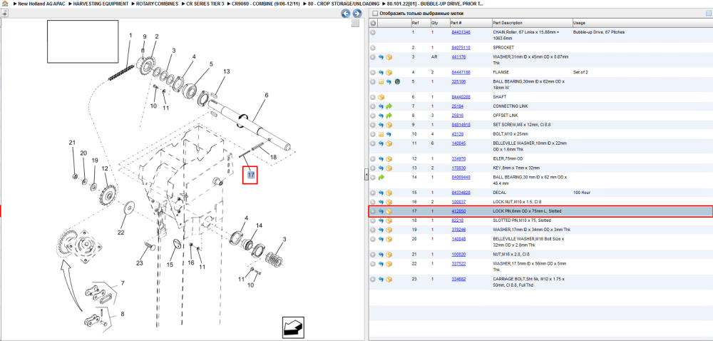Open part number link 84447186

[461, 72]
